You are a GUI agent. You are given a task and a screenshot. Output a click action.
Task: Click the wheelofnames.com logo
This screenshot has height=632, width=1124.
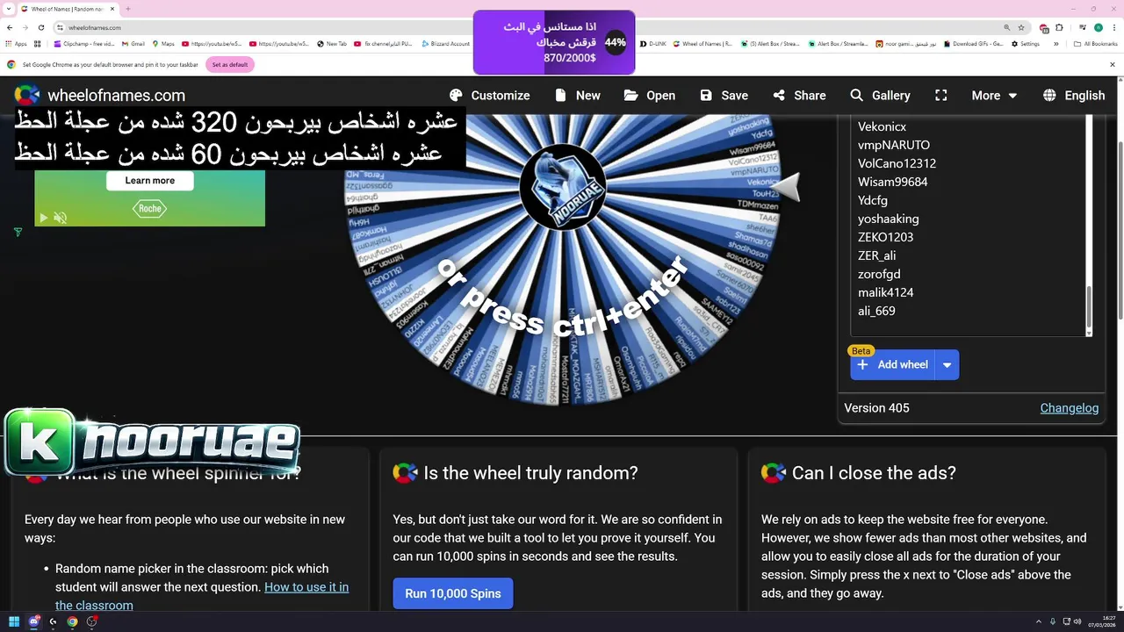coord(100,96)
